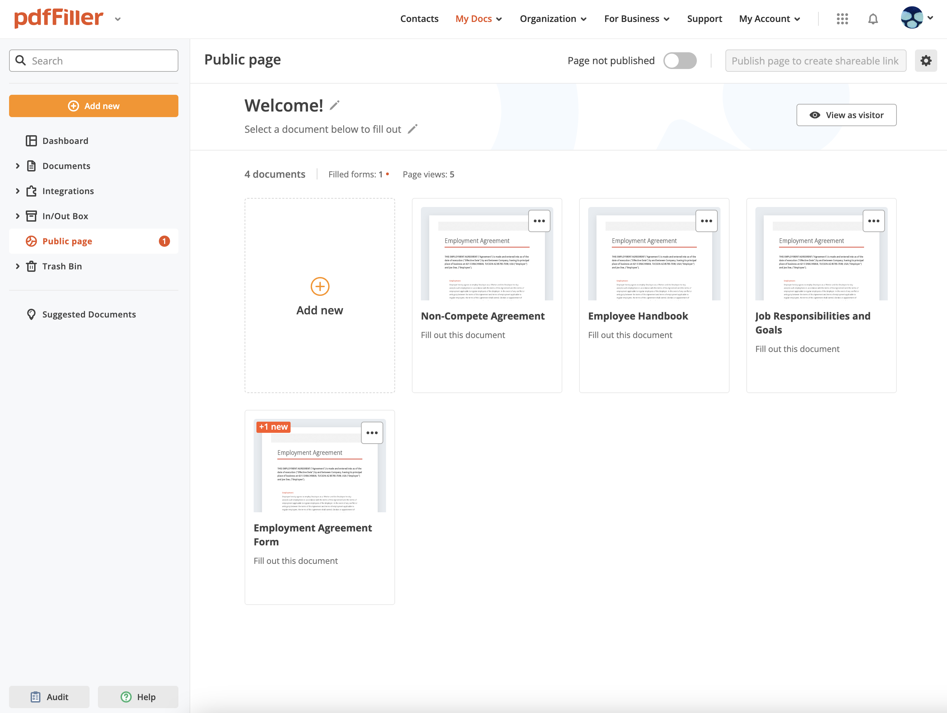Click the plus icon in Add new card
This screenshot has height=713, width=947.
click(319, 286)
